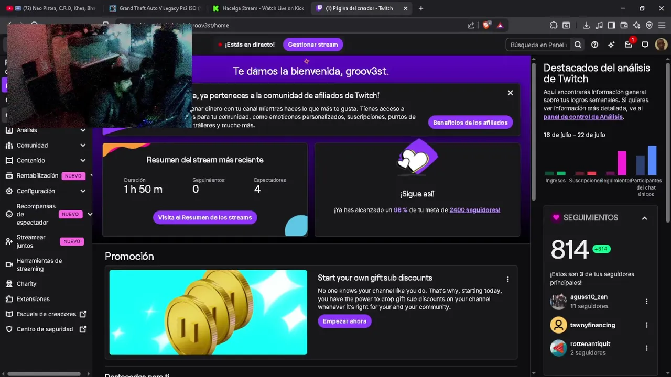Click the sidebar horizontal scrollbar
671x377 pixels.
click(44, 374)
